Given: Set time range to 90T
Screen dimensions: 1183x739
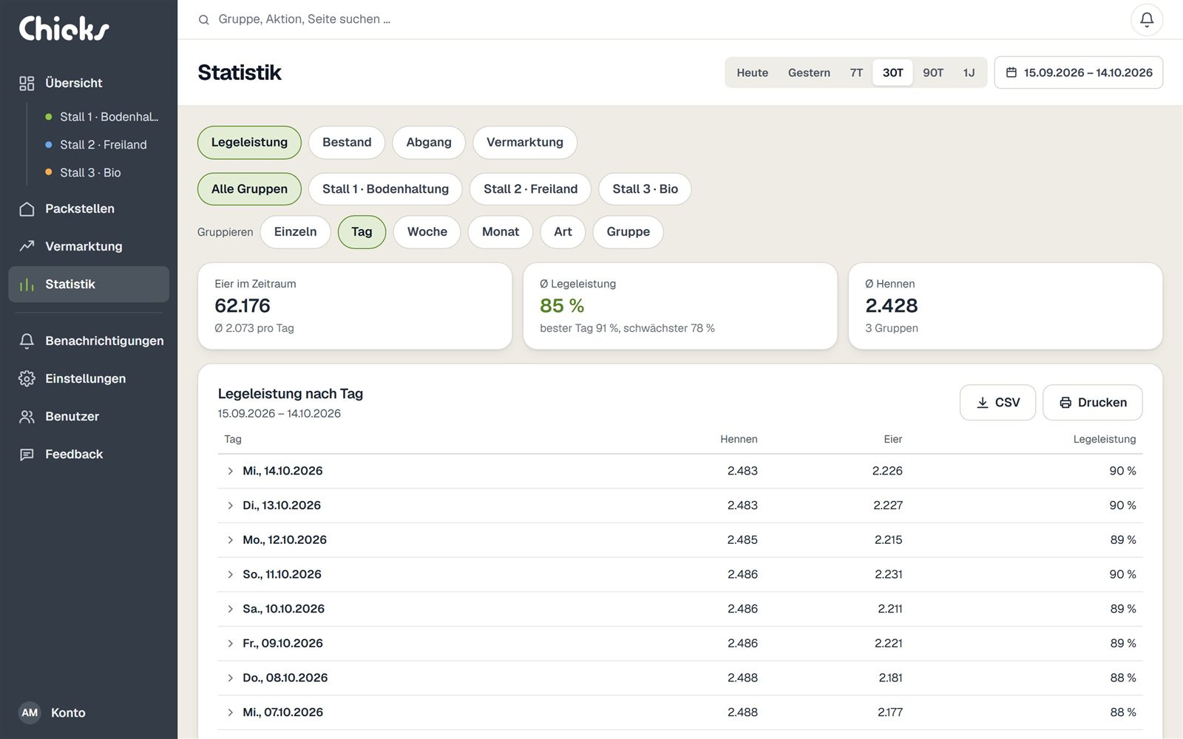Looking at the screenshot, I should (933, 72).
